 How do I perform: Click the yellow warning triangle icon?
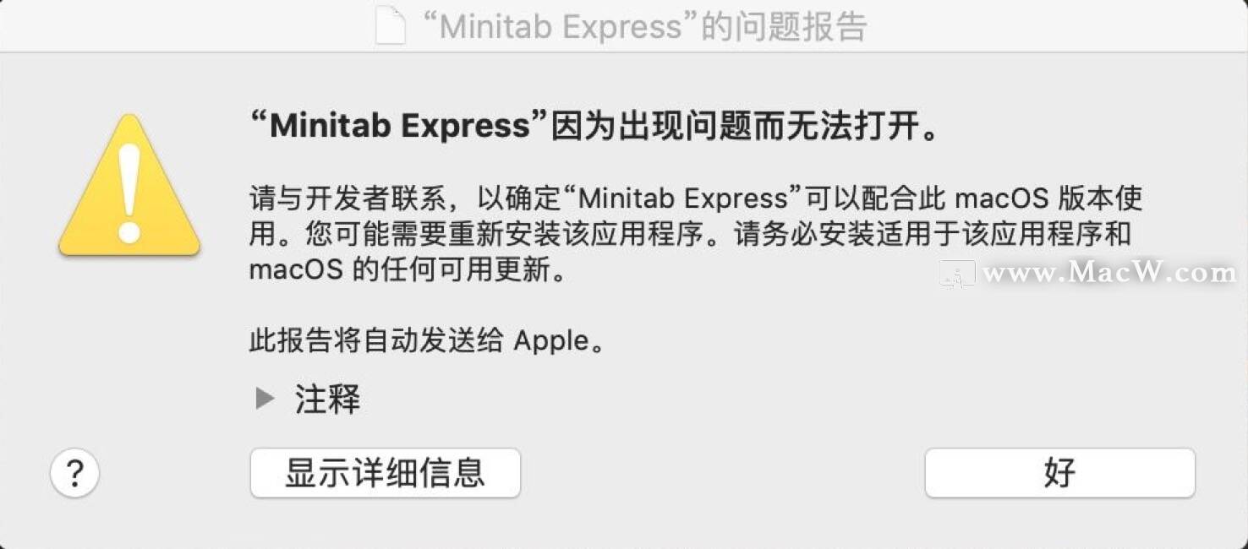click(129, 186)
